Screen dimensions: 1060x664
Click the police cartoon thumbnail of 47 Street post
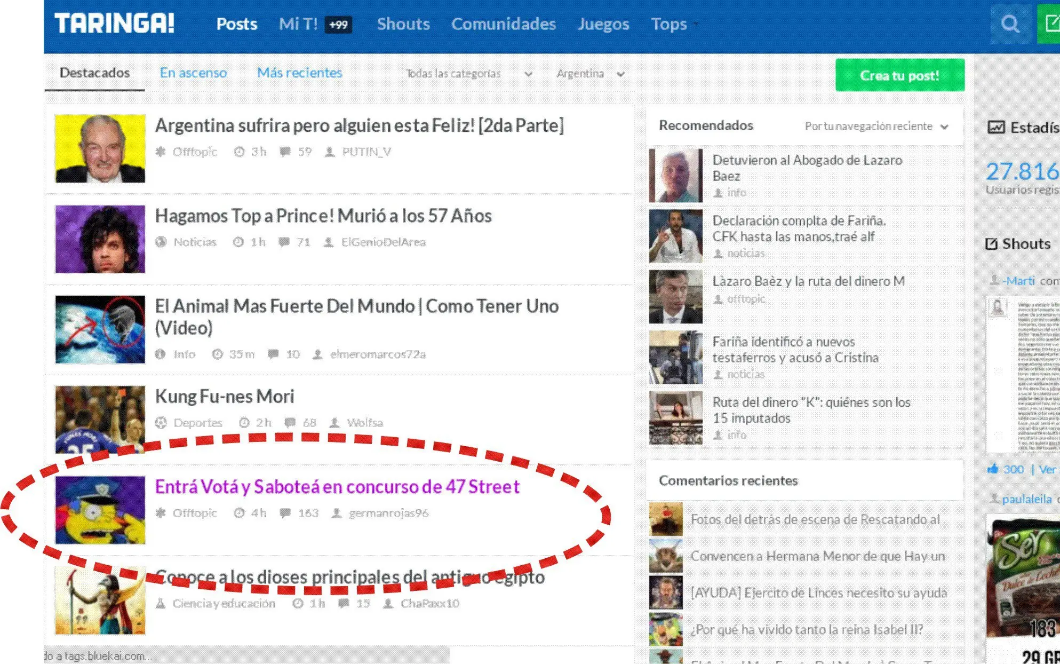pyautogui.click(x=100, y=510)
